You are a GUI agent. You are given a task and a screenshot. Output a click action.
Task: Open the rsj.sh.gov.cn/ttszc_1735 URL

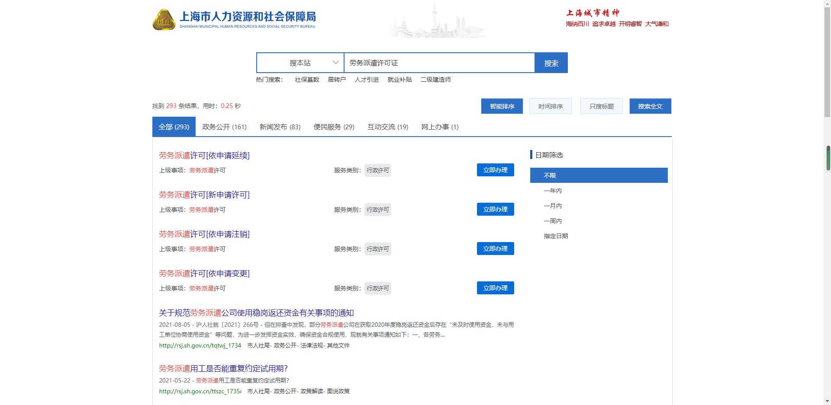(200, 391)
